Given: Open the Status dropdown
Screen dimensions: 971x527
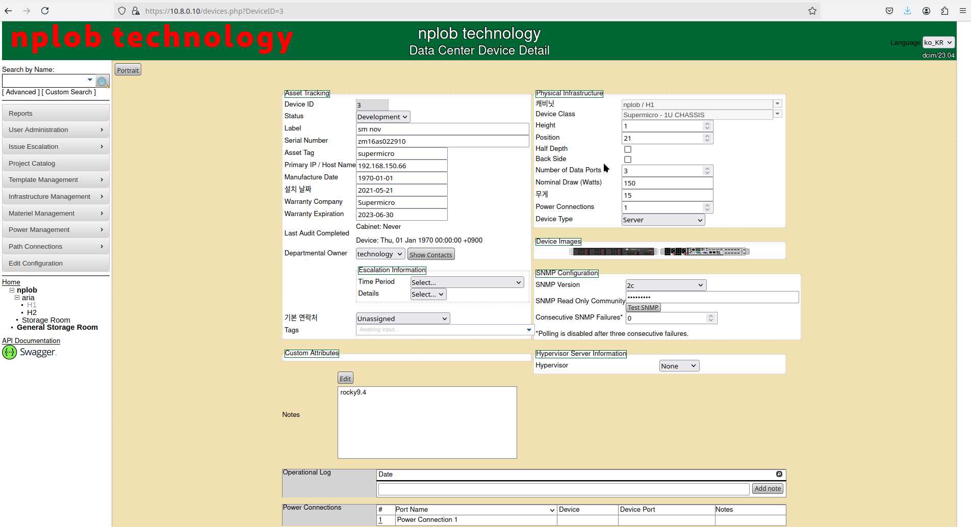Looking at the screenshot, I should pyautogui.click(x=383, y=117).
